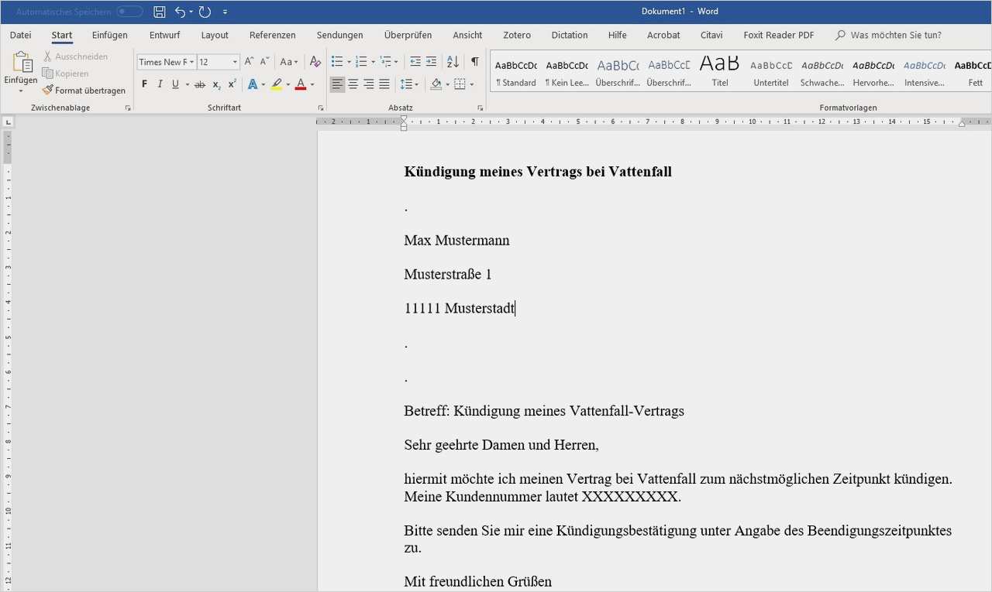This screenshot has width=992, height=592.
Task: Click the Redo icon in title bar
Action: coord(205,12)
